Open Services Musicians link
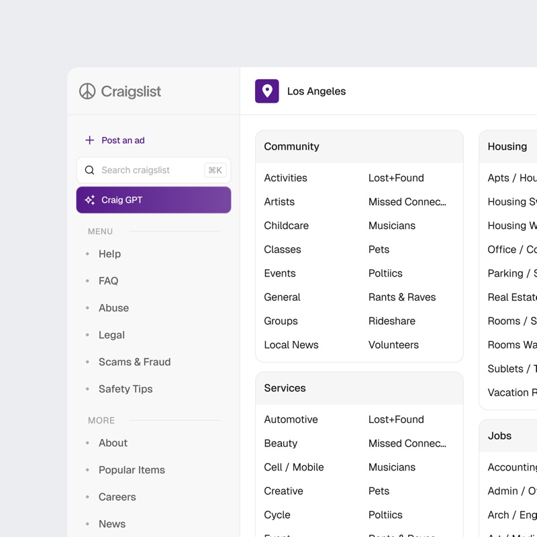 (392, 467)
